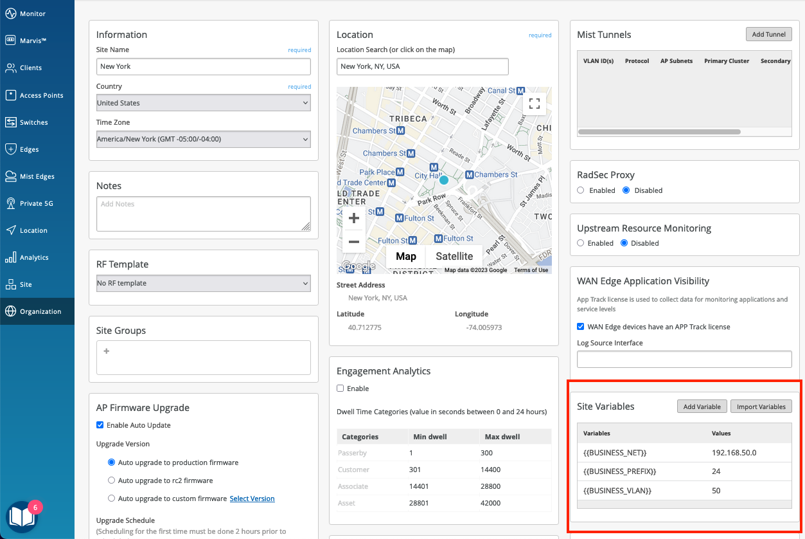Click the Analytics bar chart icon
The width and height of the screenshot is (805, 539).
(x=10, y=257)
